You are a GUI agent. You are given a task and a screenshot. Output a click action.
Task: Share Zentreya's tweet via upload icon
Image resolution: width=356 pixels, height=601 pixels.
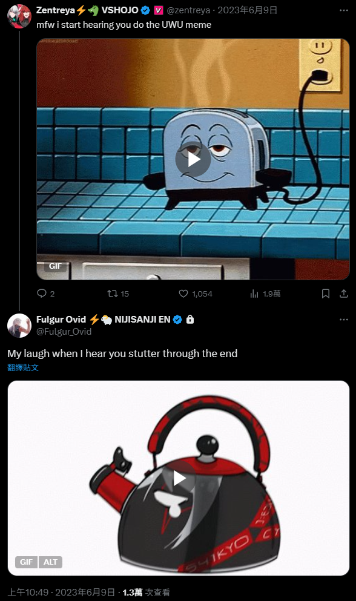(344, 294)
